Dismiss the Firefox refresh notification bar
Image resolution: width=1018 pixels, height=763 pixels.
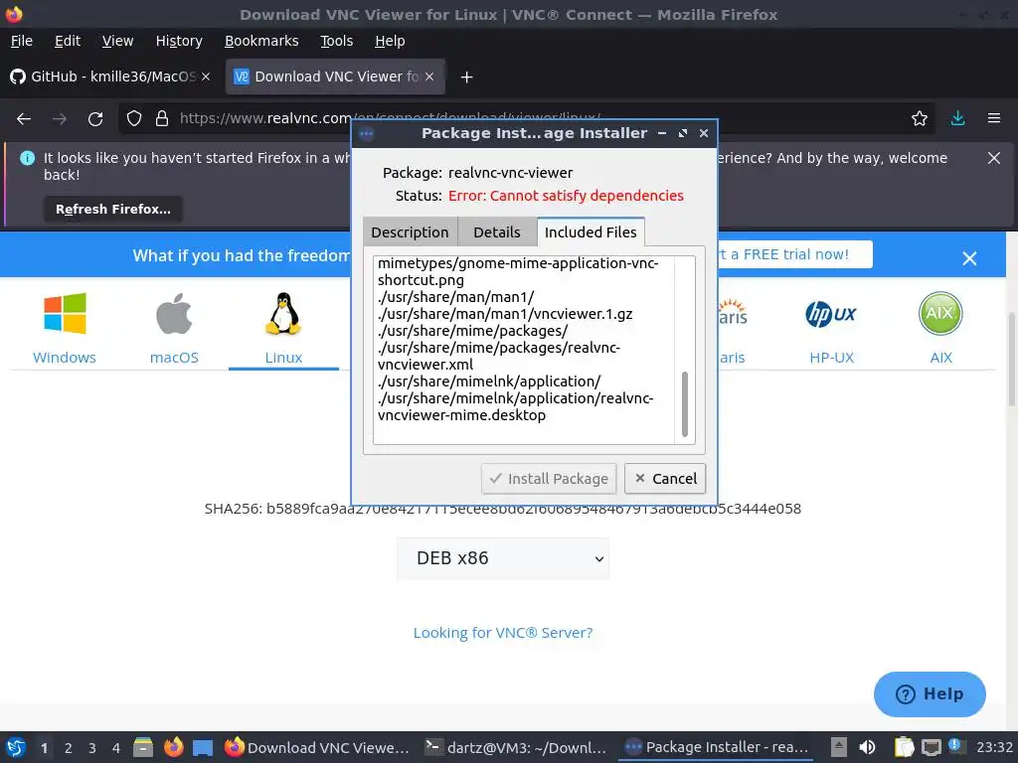coord(993,158)
